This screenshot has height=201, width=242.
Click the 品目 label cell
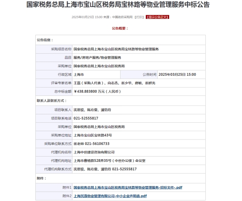click(54, 58)
